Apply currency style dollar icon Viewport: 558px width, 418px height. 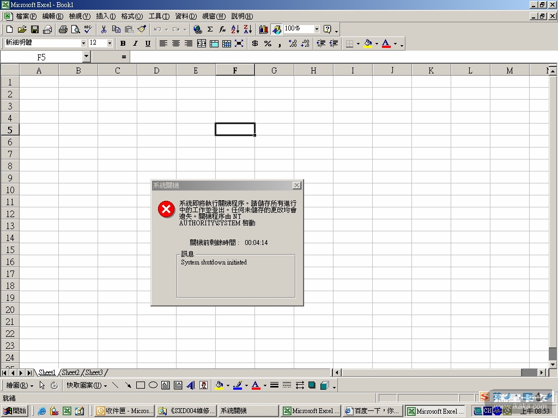[x=254, y=44]
